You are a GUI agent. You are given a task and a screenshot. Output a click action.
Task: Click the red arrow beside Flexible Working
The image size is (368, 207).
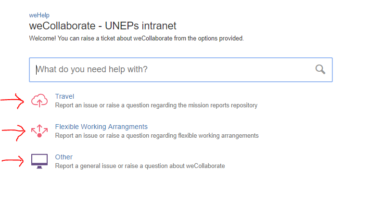tap(13, 132)
